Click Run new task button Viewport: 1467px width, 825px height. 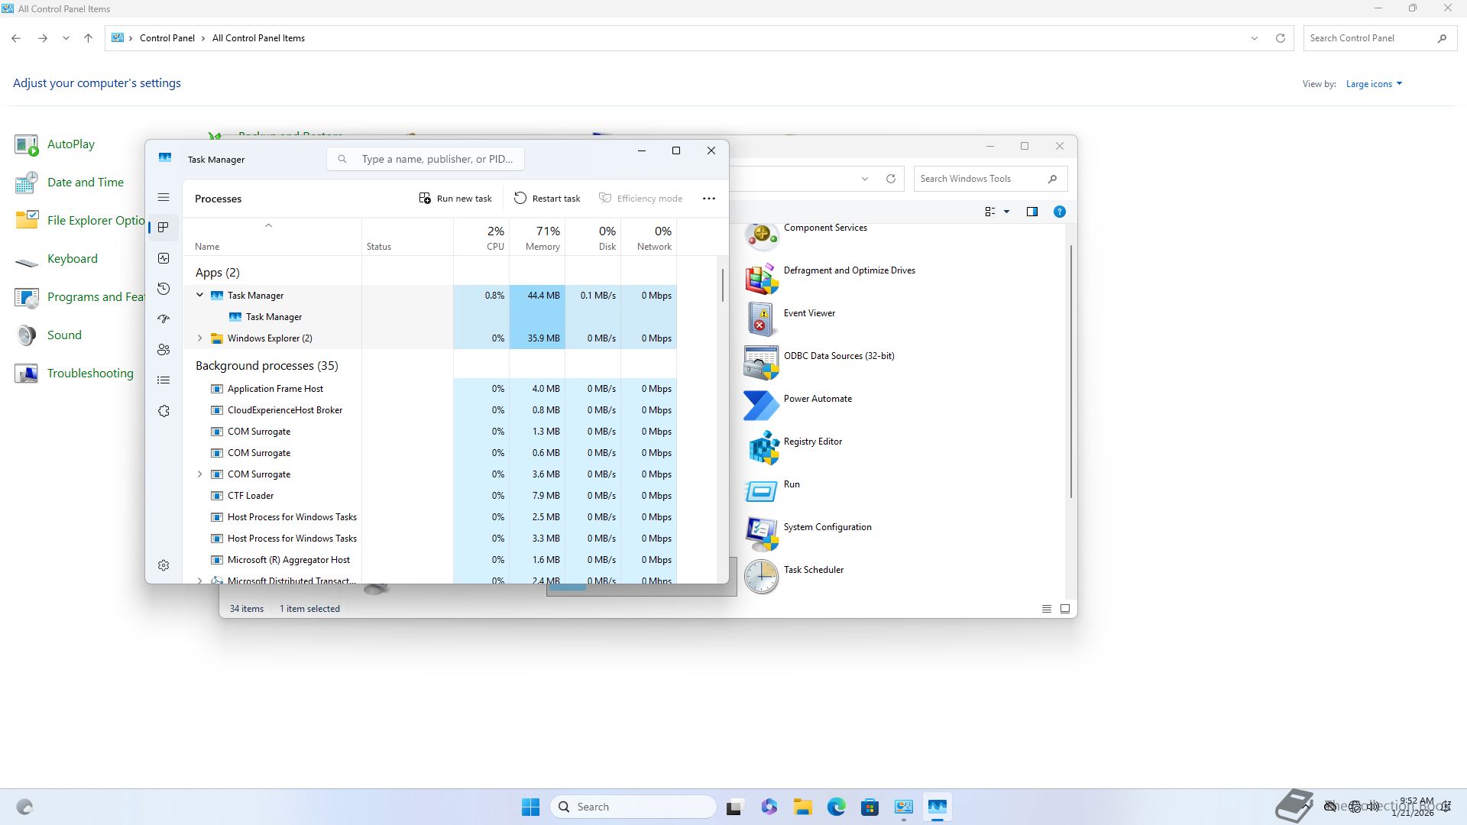click(x=455, y=199)
